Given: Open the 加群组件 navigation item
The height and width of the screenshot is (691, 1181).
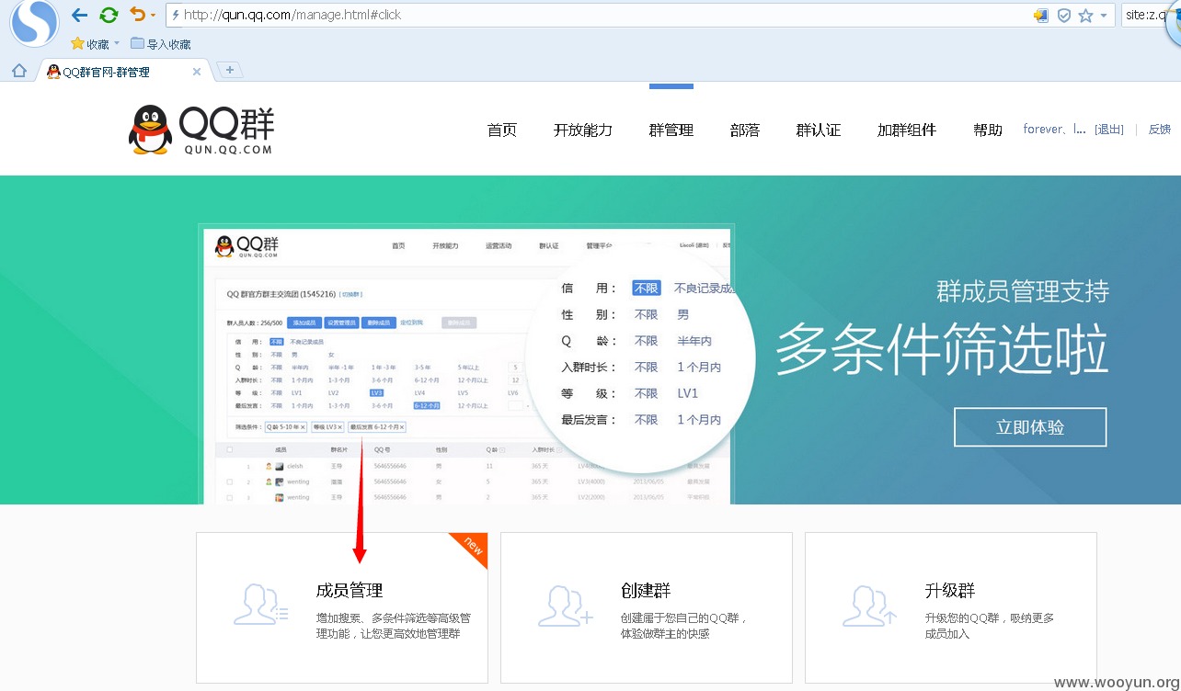Looking at the screenshot, I should (x=907, y=130).
